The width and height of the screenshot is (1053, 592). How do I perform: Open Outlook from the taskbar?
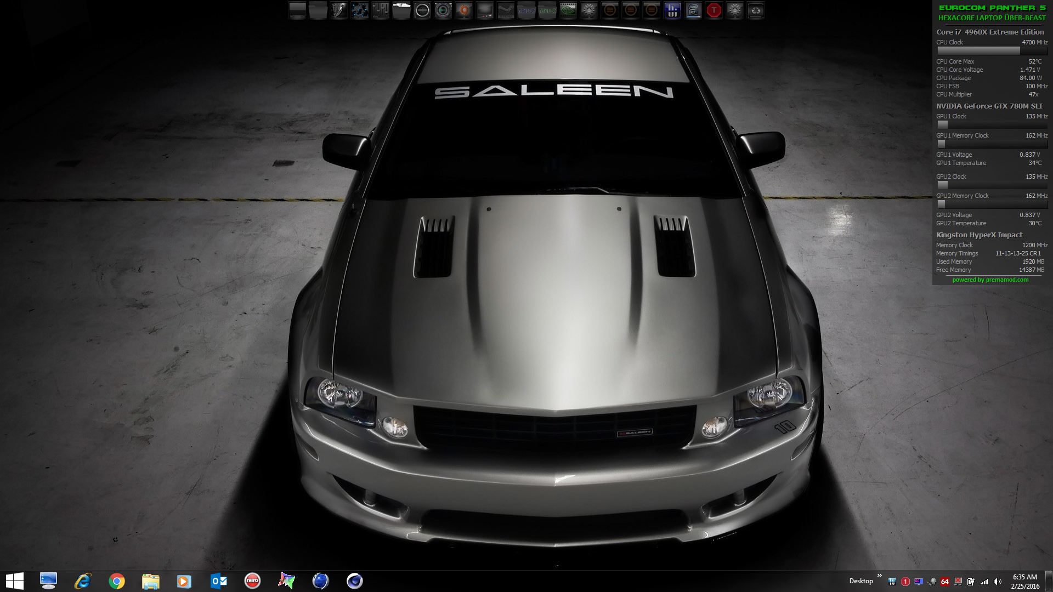[218, 581]
